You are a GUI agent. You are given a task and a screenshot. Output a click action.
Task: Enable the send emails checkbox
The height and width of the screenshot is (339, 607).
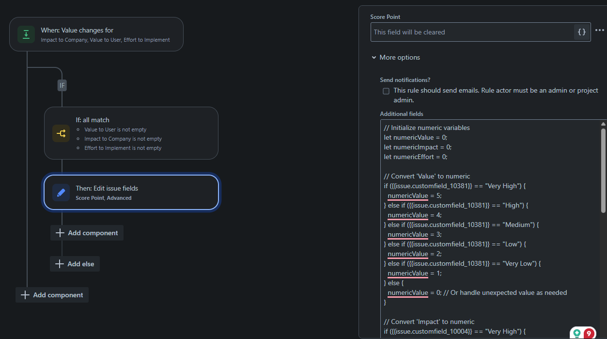click(386, 91)
